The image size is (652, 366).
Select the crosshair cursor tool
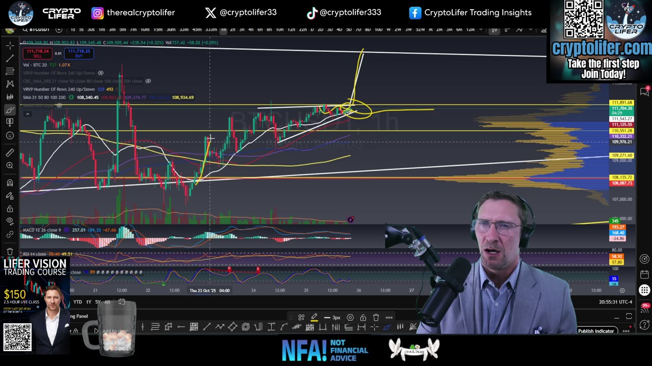click(x=10, y=46)
